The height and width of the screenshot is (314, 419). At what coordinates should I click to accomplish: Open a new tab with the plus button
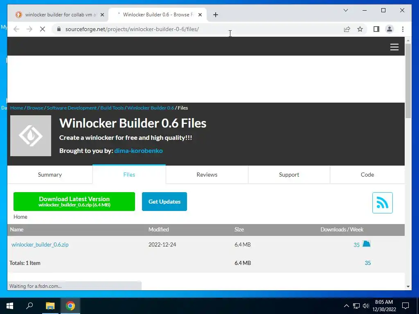tap(216, 15)
